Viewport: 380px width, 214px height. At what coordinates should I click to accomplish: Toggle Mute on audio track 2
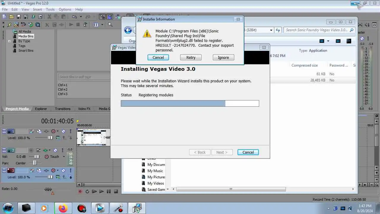pos(55,150)
